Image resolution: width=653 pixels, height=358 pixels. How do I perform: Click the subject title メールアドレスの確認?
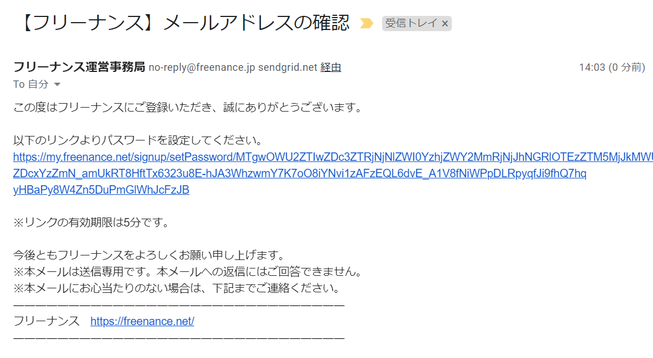256,23
